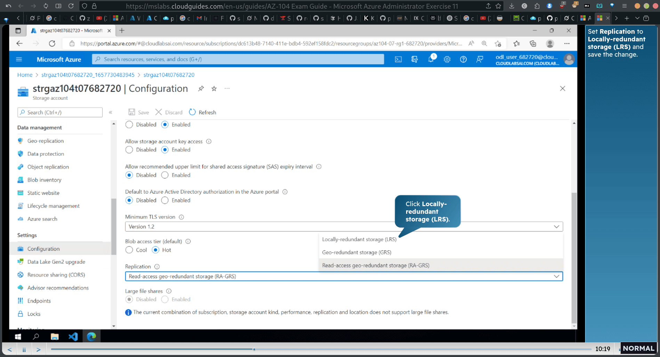Select Enabled for Azure AD authorization default
Viewport: 660px width, 357px height.
[x=165, y=200]
